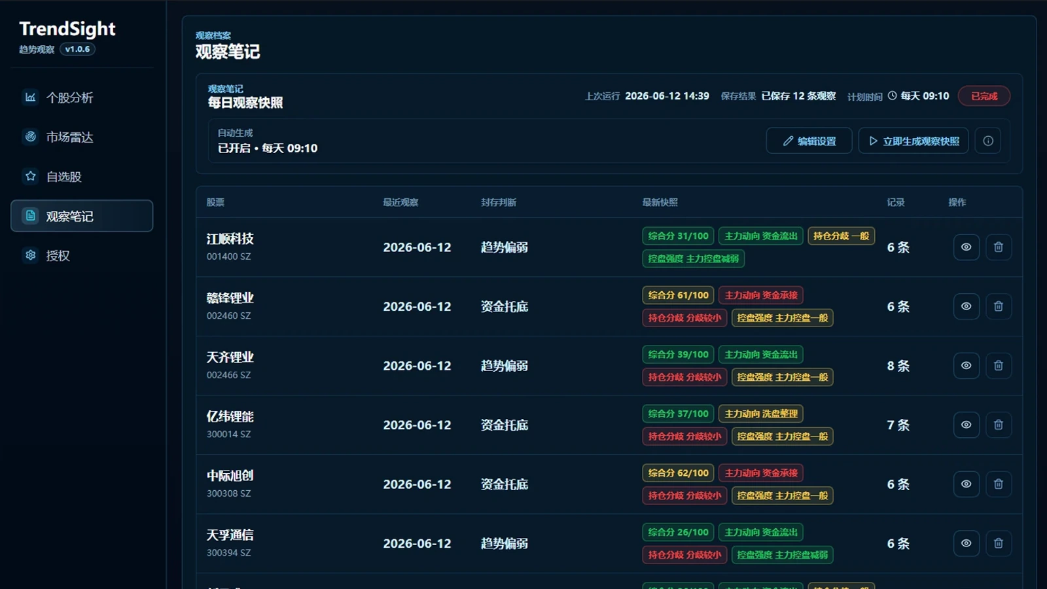Click the 综合分 61/100 tag
This screenshot has height=589, width=1047.
coord(678,295)
